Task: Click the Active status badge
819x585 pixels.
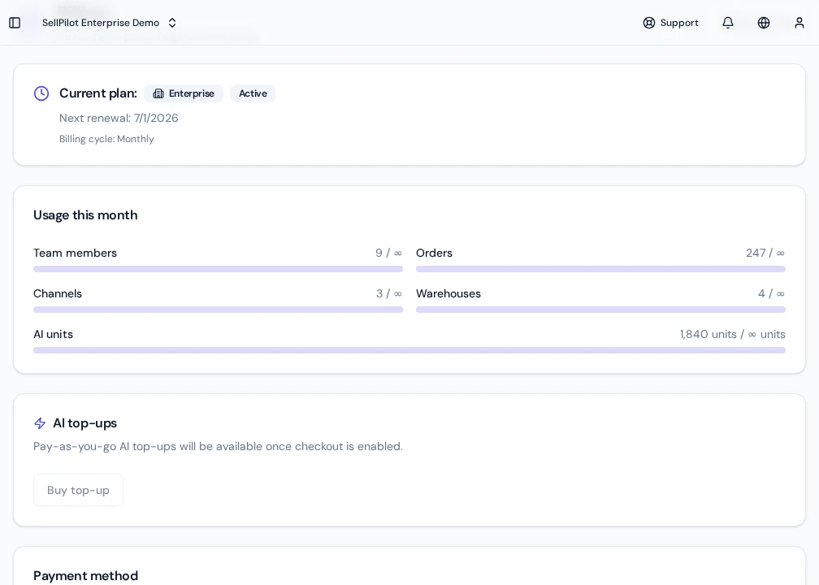Action: (x=253, y=93)
